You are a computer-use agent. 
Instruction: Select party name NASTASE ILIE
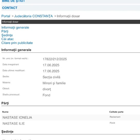tap(14, 123)
